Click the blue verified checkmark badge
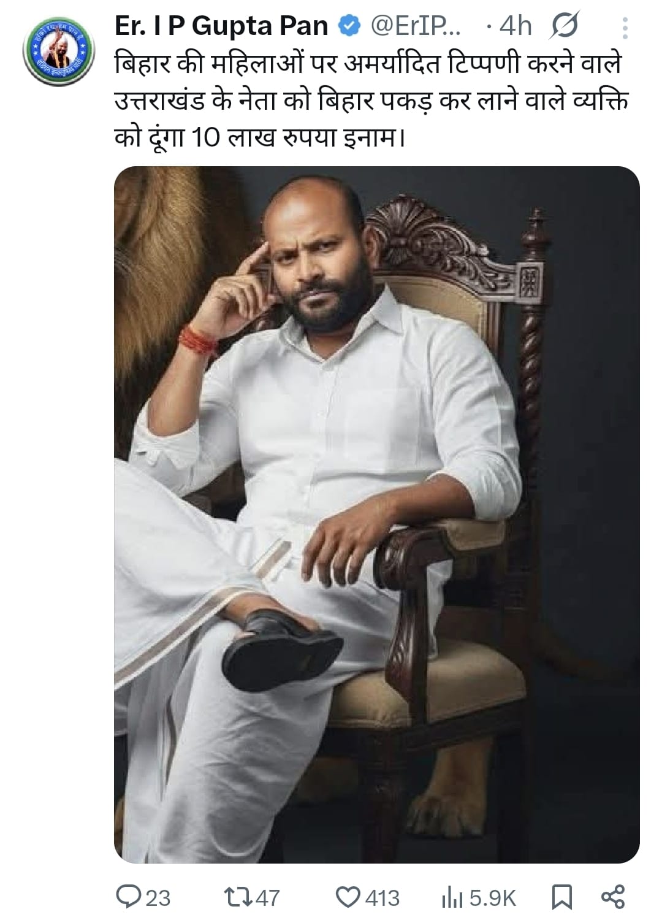 pyautogui.click(x=348, y=26)
